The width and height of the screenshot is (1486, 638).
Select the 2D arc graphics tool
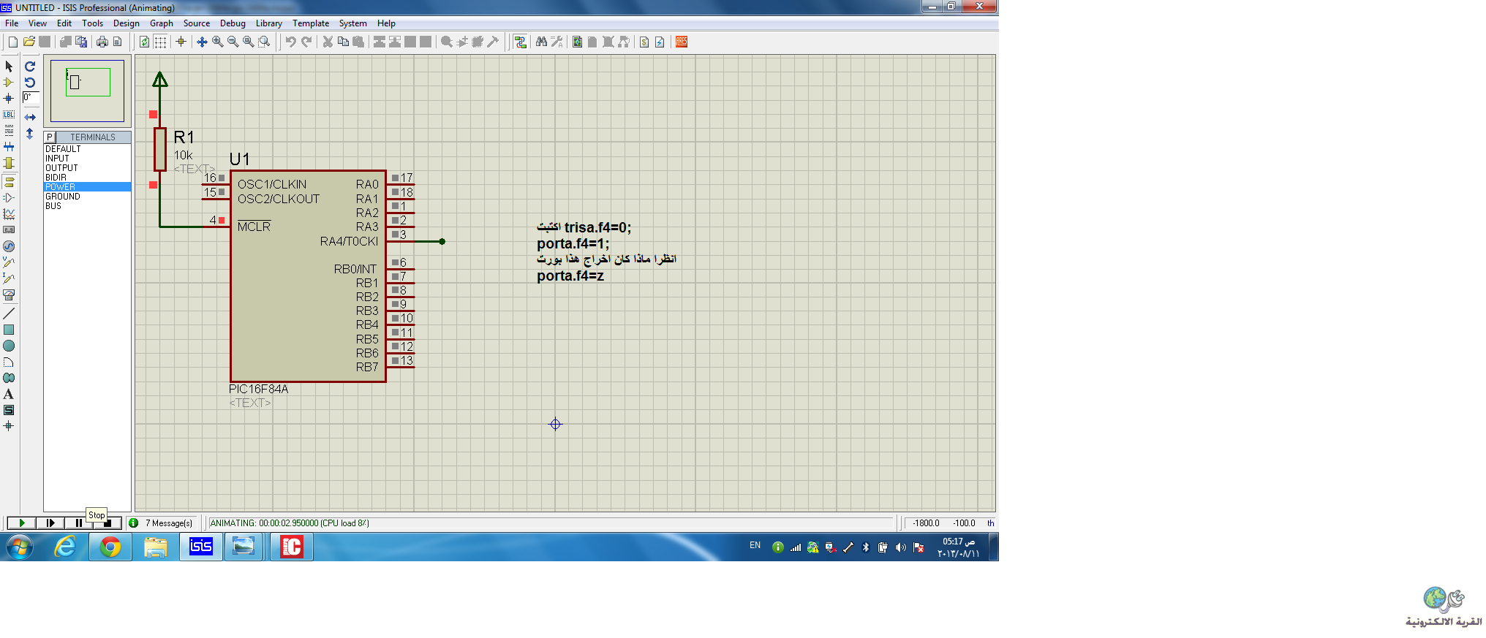(x=9, y=362)
